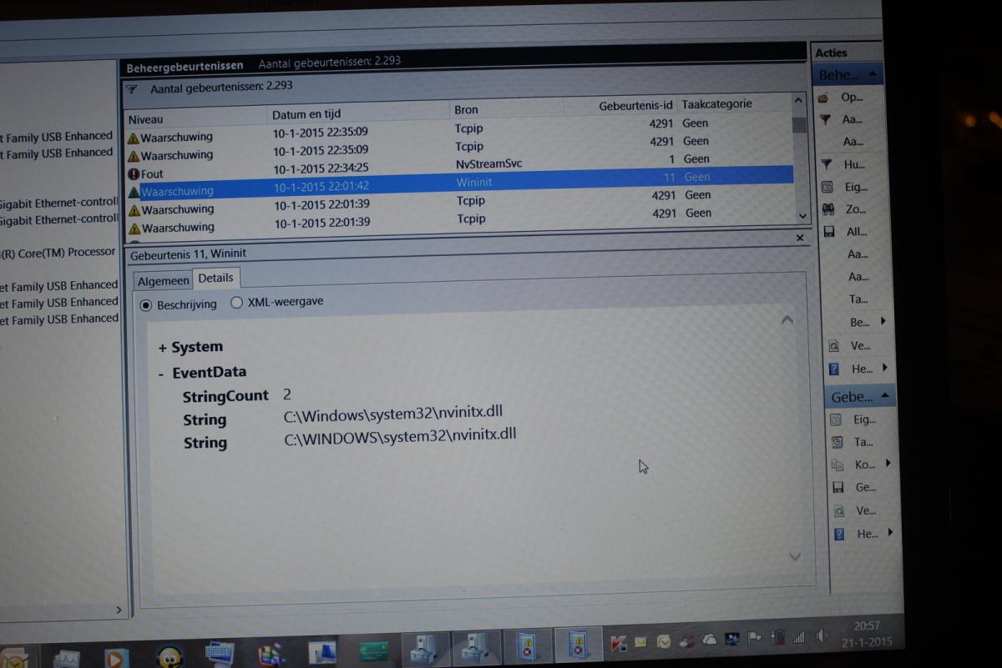
Task: Click the create custom view funnel icon
Action: [x=825, y=120]
